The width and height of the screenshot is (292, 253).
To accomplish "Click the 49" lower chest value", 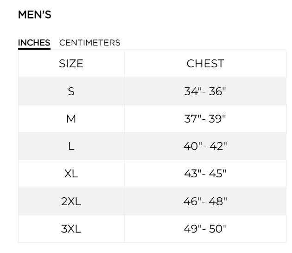I will pos(192,229).
